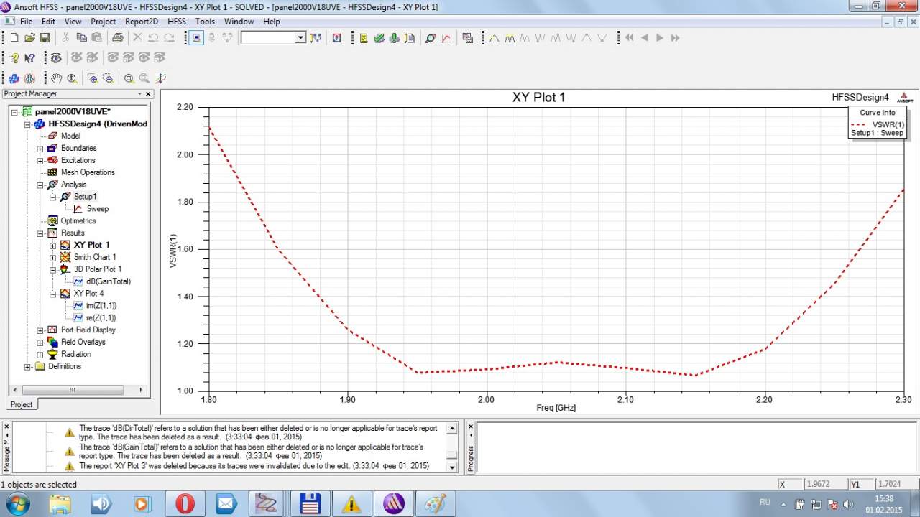This screenshot has height=517, width=920.
Task: Click the Open project folder icon
Action: [x=29, y=38]
